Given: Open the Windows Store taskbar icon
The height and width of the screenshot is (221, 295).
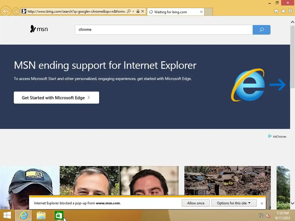Looking at the screenshot, I should [x=59, y=215].
